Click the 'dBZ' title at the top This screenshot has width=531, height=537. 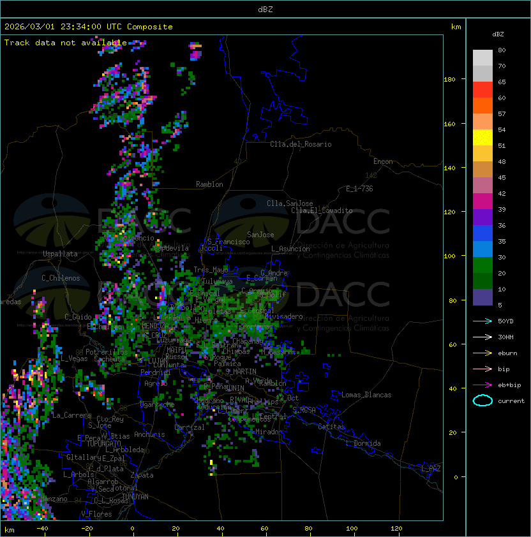pyautogui.click(x=265, y=9)
